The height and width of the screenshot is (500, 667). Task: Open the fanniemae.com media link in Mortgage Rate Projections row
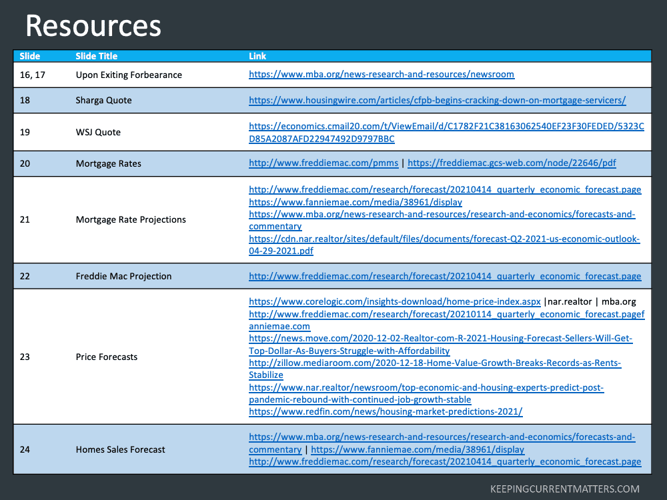pyautogui.click(x=356, y=202)
